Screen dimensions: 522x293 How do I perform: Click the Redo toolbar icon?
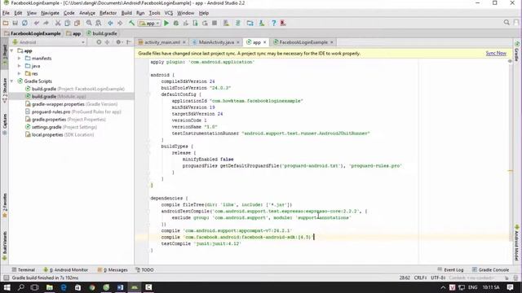coord(46,24)
